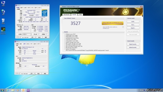The height and width of the screenshot is (92, 163).
Task: Click the PCI-Express graphic interface version field
Action: (x=34, y=65)
